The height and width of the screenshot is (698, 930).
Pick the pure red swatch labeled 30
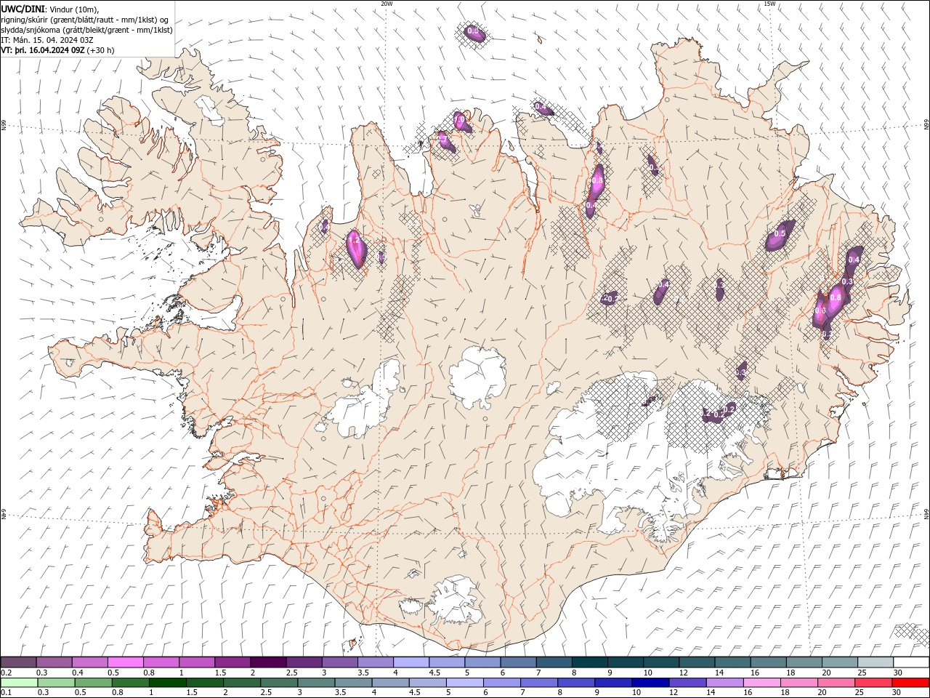[x=910, y=683]
